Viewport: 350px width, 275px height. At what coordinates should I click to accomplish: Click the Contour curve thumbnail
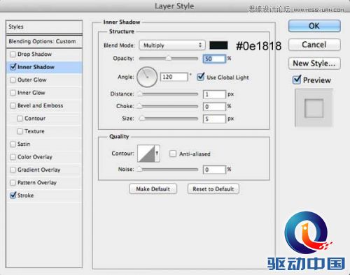146,153
